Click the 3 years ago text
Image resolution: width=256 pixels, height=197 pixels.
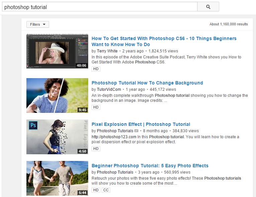[x=149, y=172]
